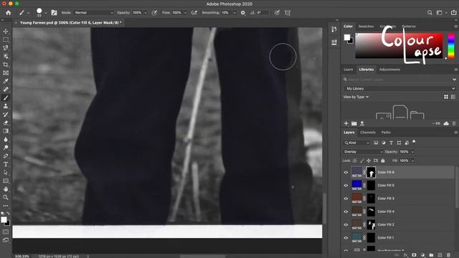Viewport: 459px width, 258px height.
Task: Lock all on the selected layer
Action: click(x=383, y=161)
